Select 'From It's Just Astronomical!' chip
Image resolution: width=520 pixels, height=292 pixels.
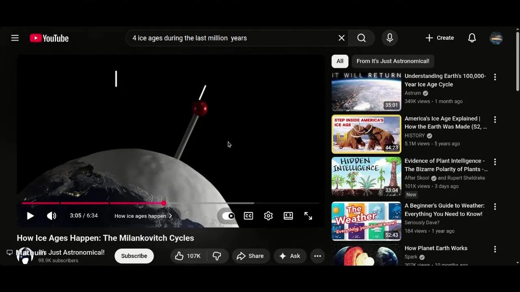pos(393,61)
